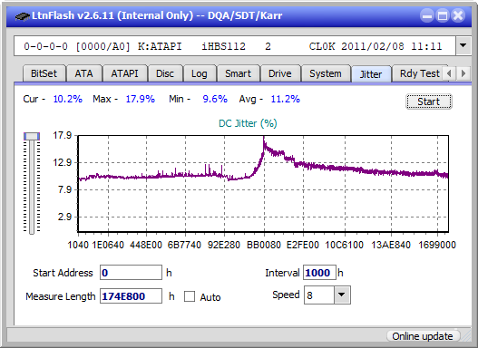Click the vertical jitter scale slider thumb
Viewport: 478px width, 348px height.
[x=32, y=137]
